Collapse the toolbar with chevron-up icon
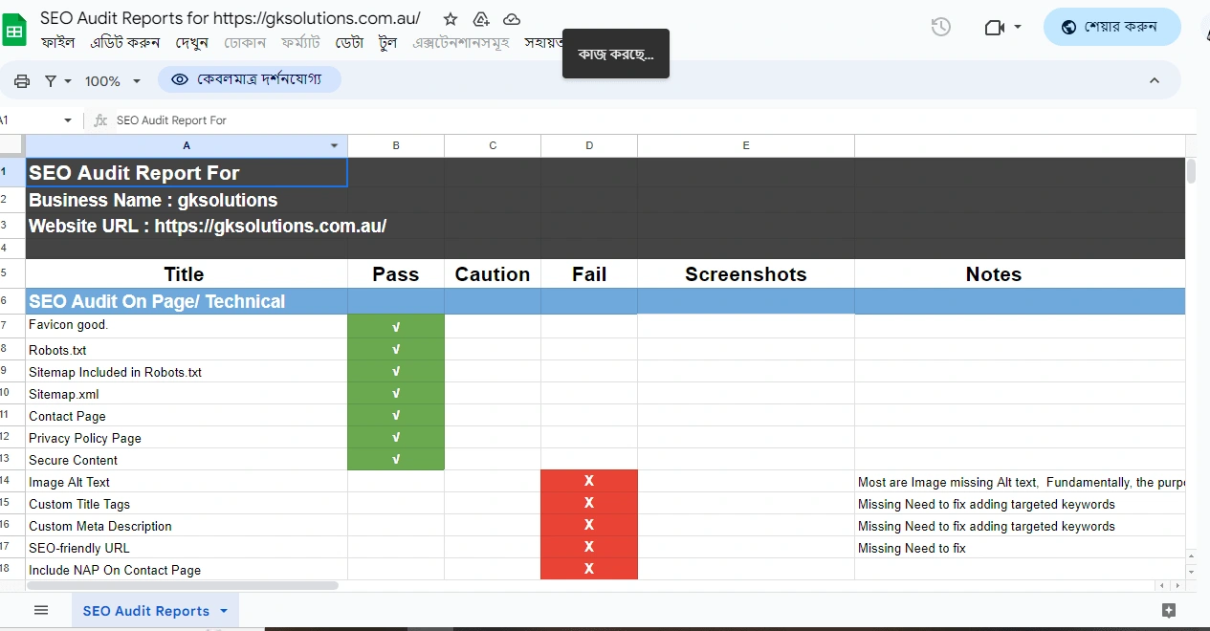 pos(1154,80)
